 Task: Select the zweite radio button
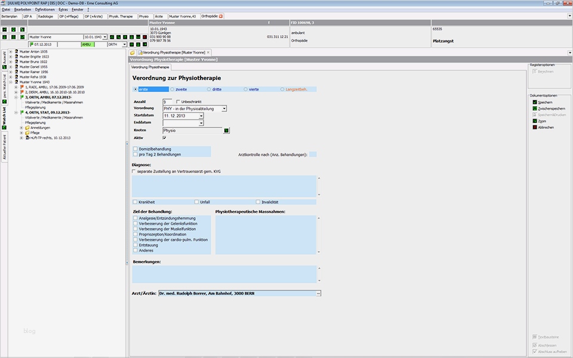172,89
